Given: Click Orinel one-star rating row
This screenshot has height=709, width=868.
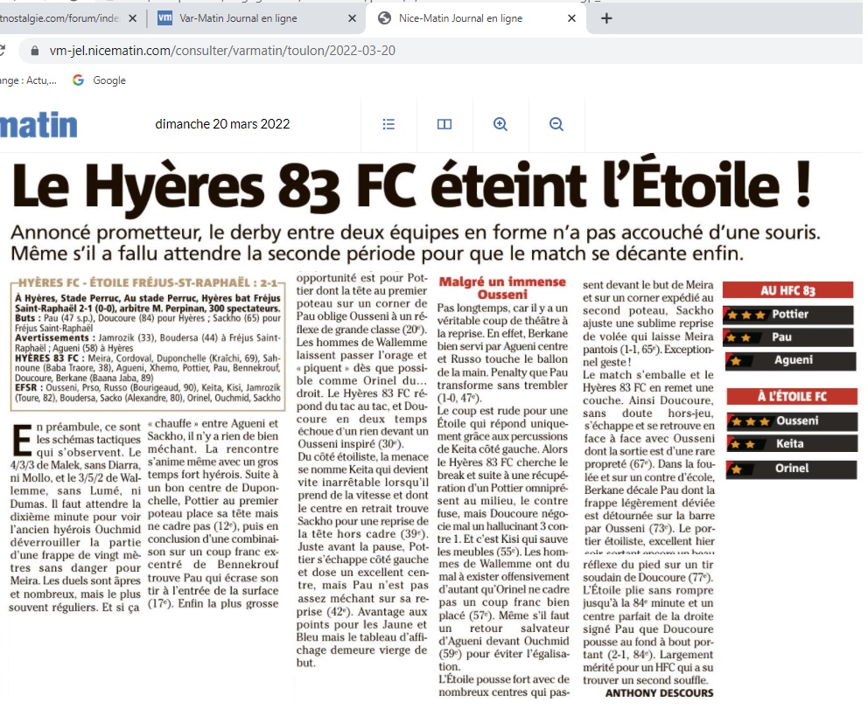Looking at the screenshot, I should tap(792, 469).
